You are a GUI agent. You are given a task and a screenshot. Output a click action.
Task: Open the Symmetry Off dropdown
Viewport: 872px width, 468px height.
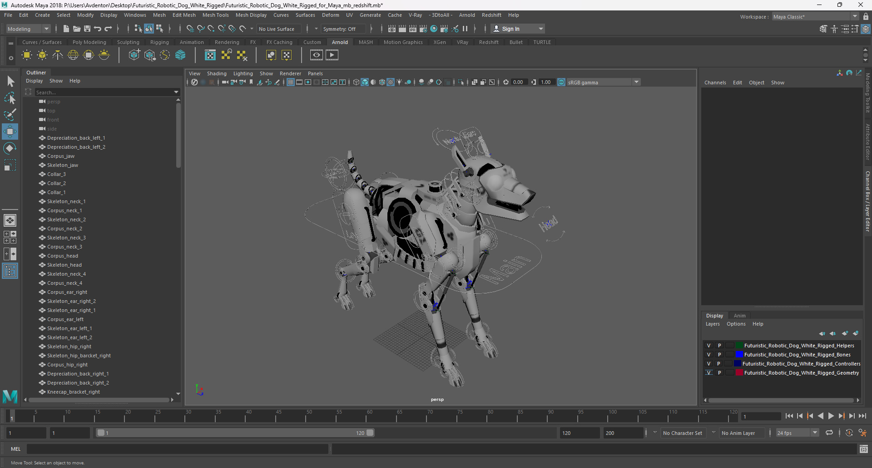pos(342,29)
